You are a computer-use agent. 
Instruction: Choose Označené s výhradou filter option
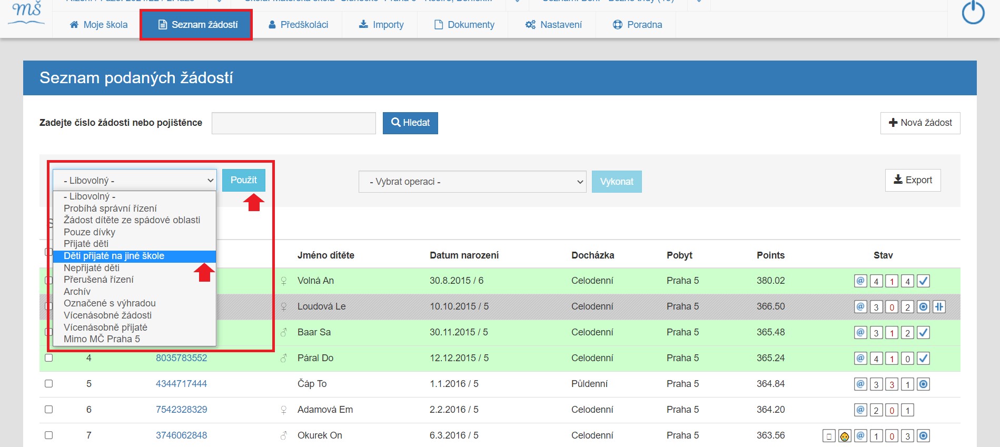tap(134, 303)
